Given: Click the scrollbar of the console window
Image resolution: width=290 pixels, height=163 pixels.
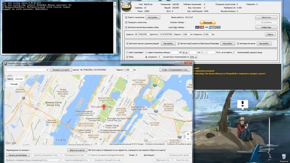Looking at the screenshot, I should pyautogui.click(x=115, y=28).
